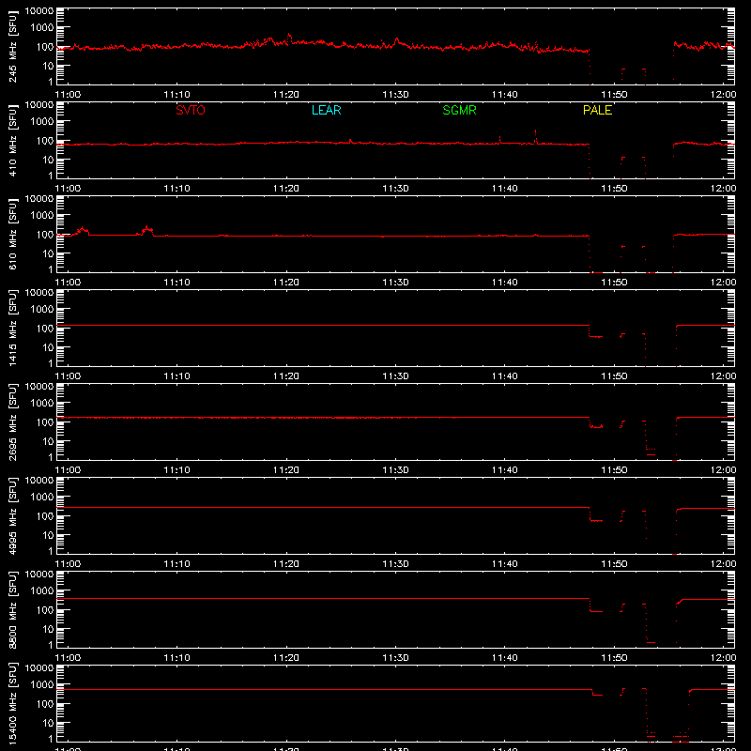Select the 4995 MHz [SFU] axis title
This screenshot has width=751, height=751.
click(x=12, y=515)
